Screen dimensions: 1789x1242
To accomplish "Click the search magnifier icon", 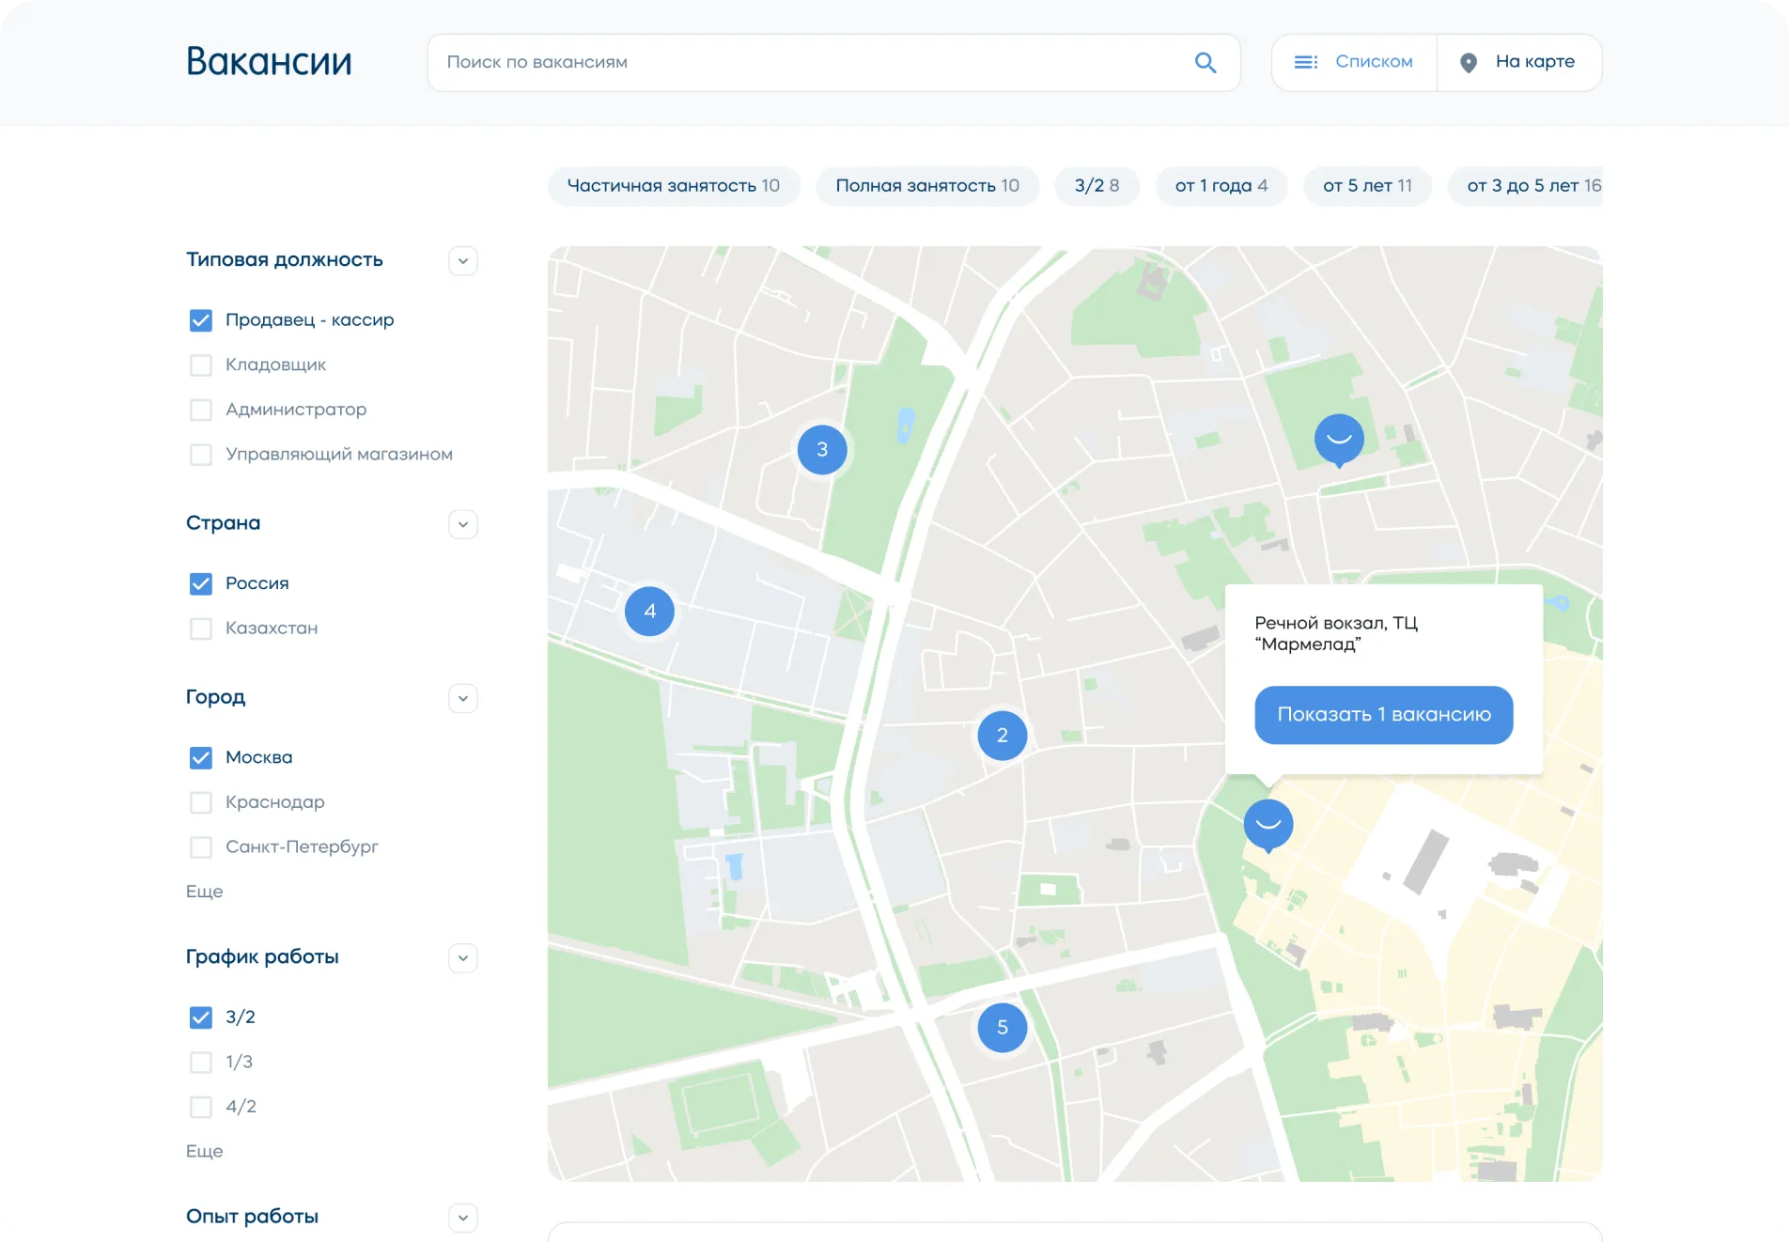I will click(1206, 62).
